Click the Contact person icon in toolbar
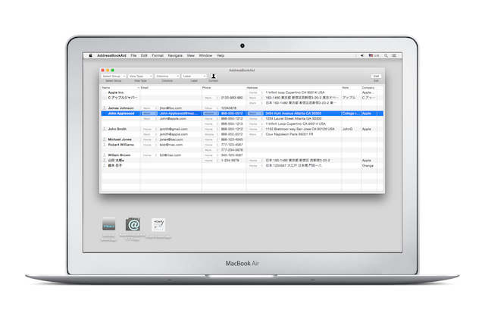485x319 pixels. point(213,76)
